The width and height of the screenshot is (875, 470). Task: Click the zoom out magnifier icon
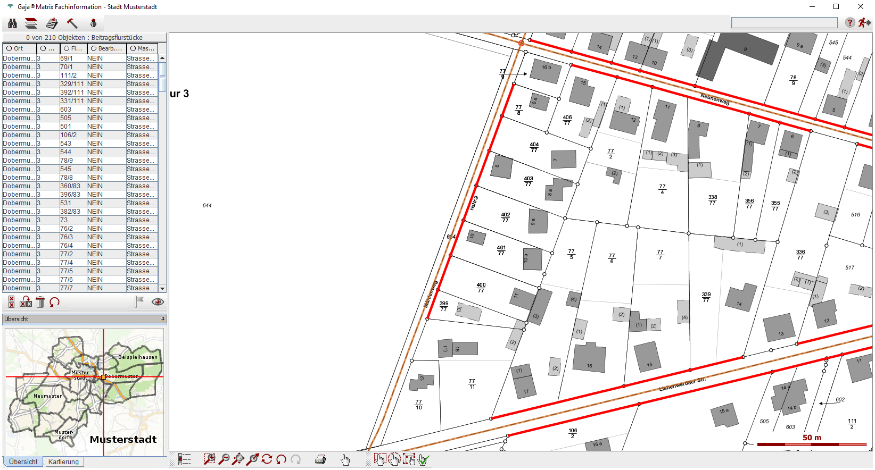(x=224, y=459)
